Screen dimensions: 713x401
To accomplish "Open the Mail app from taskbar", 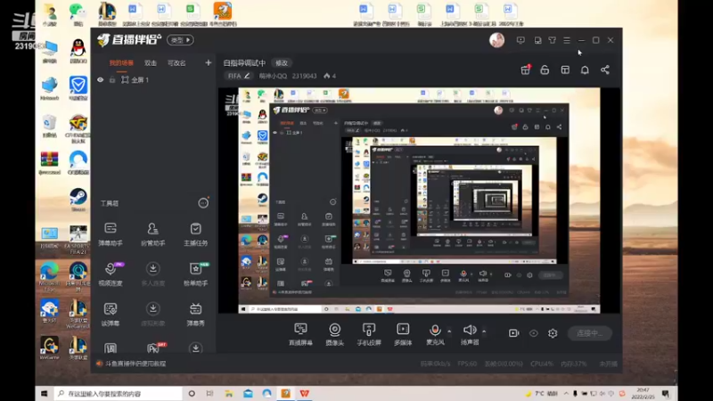I will (248, 394).
